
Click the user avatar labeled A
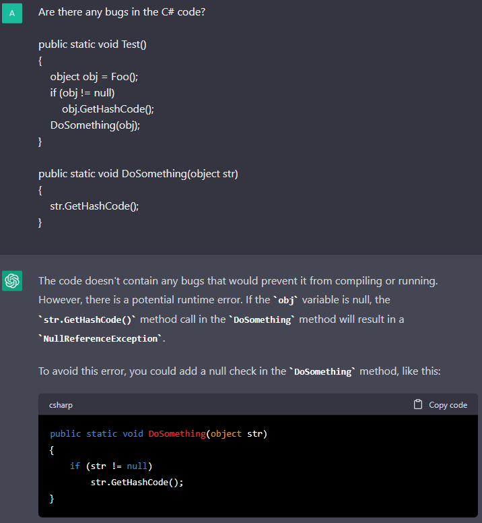(12, 13)
